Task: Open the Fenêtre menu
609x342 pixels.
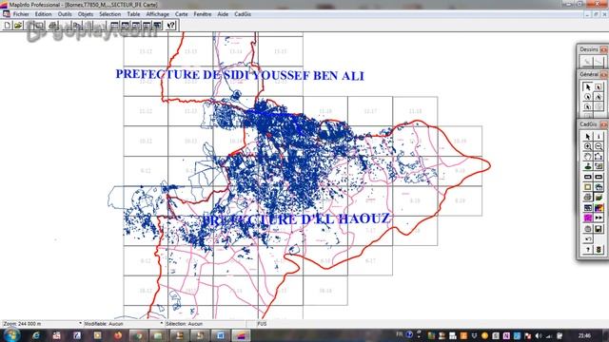Action: (203, 14)
